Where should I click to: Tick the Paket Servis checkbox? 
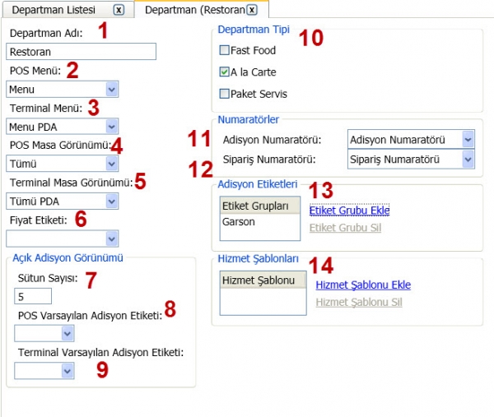[x=224, y=94]
